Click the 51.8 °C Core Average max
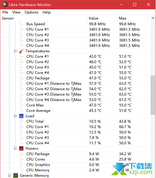The image size is (156, 178). pyautogui.click(x=125, y=111)
